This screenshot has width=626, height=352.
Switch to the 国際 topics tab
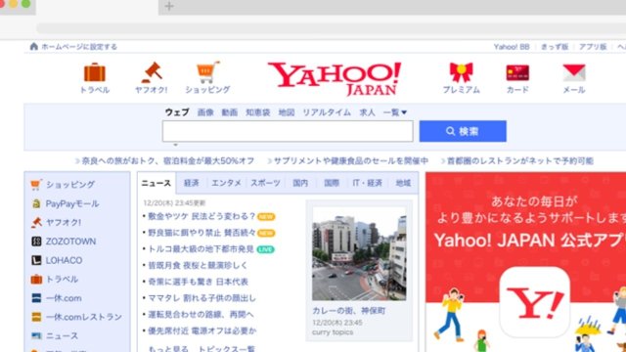coord(332,183)
